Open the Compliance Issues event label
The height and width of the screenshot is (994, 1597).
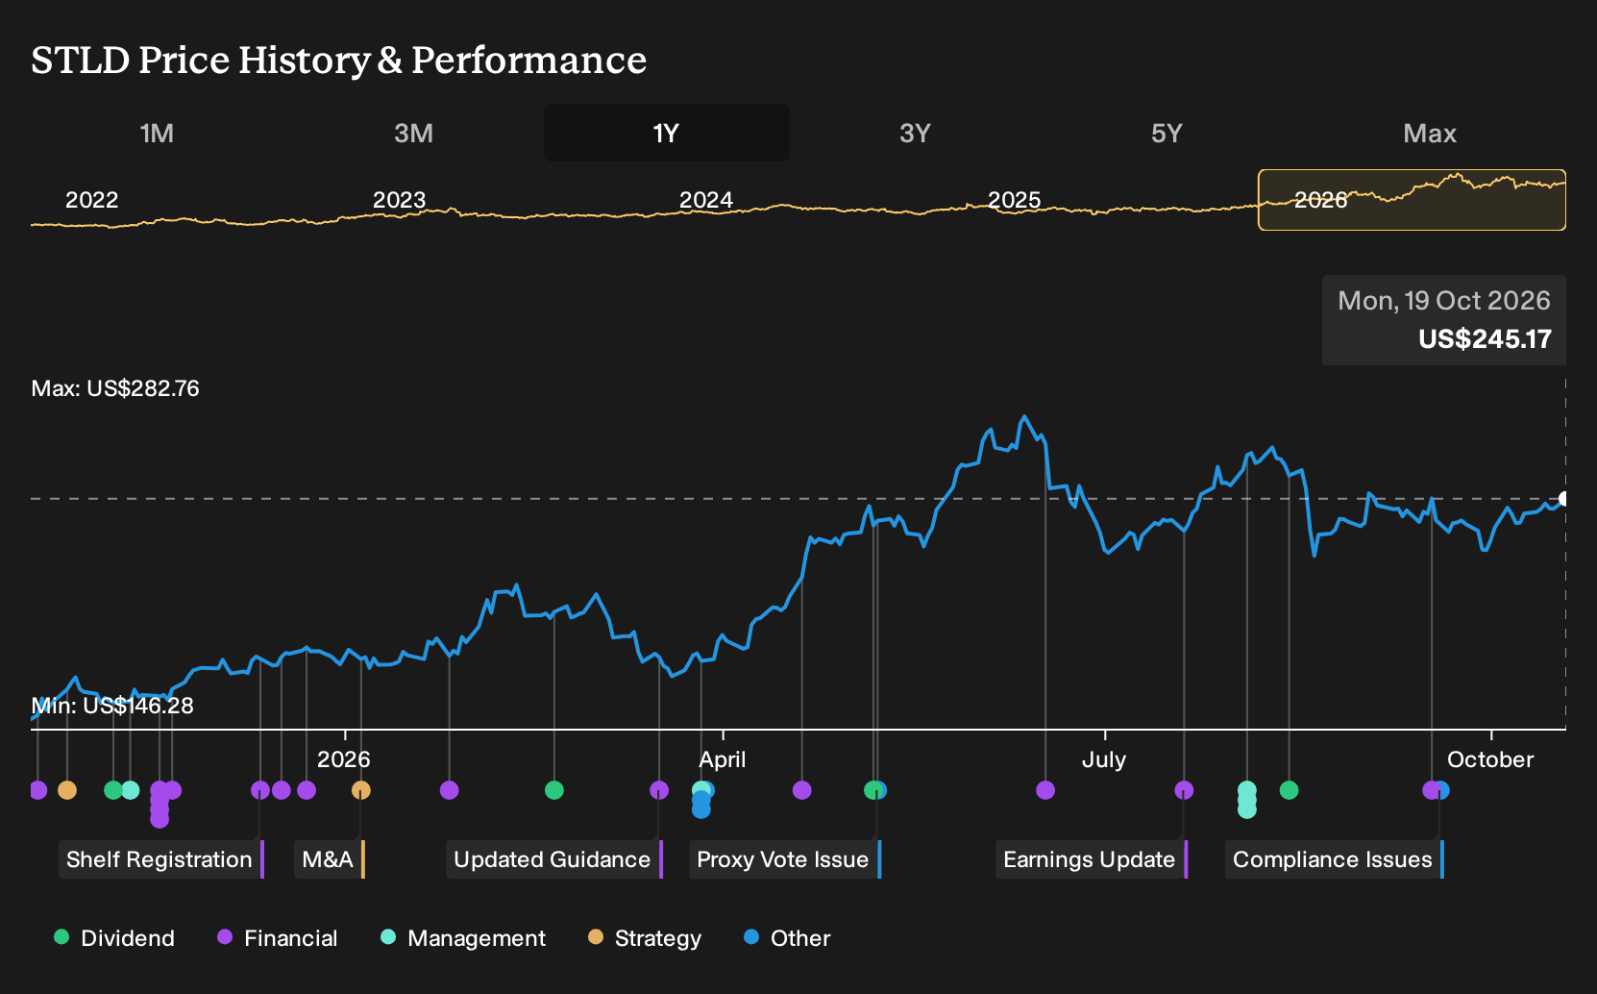(x=1334, y=859)
